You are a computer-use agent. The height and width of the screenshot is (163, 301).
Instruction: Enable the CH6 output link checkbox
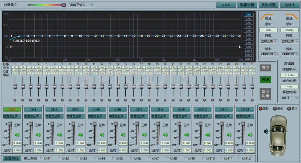132,158
